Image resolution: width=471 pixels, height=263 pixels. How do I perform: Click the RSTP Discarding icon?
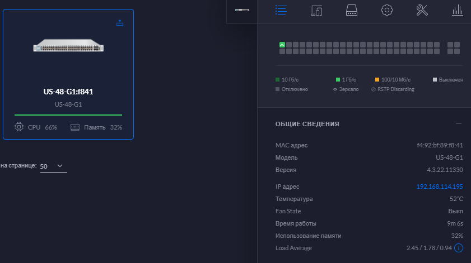374,89
